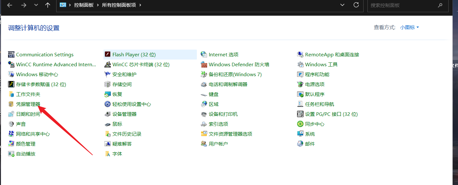Click the 控制面板 breadcrumb
This screenshot has width=458, height=185.
pyautogui.click(x=84, y=5)
